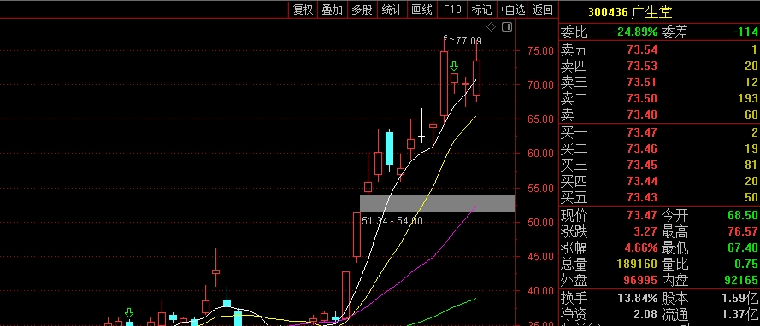Click the 77.09 high-price pointer label

point(463,41)
